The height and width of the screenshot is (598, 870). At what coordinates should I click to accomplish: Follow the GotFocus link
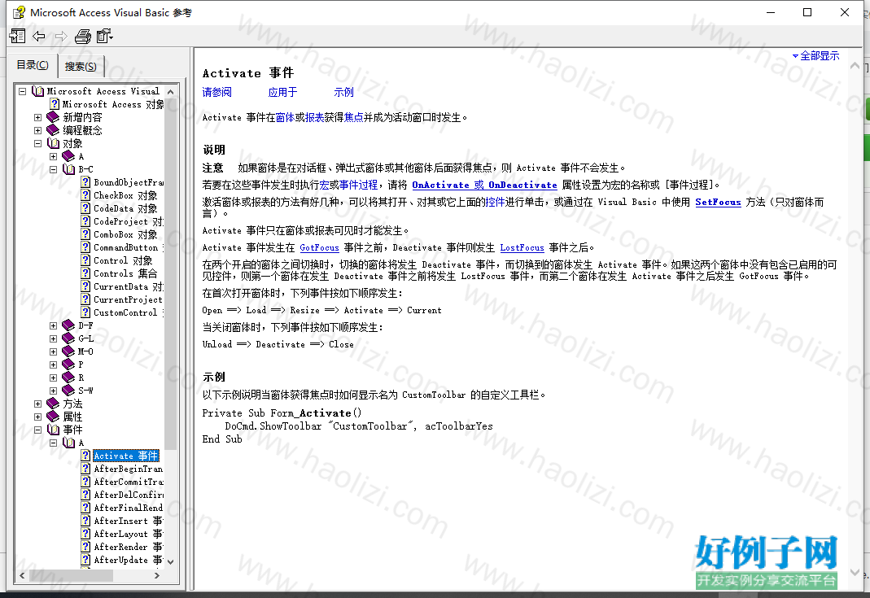tap(319, 247)
